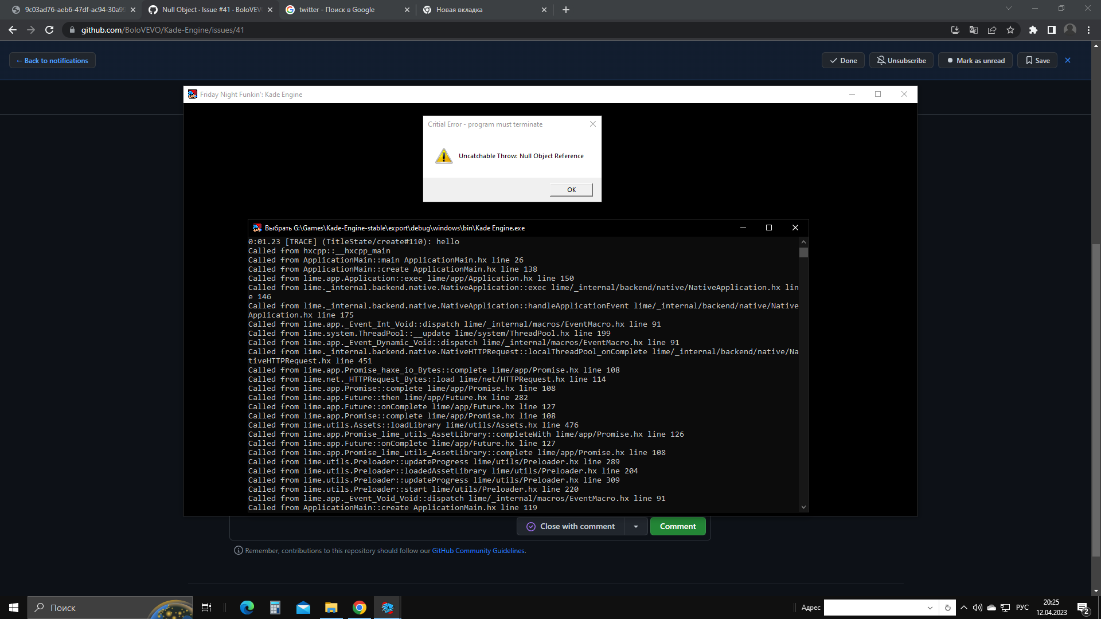Open the Mail app from the taskbar
Viewport: 1101px width, 619px height.
[x=303, y=608]
